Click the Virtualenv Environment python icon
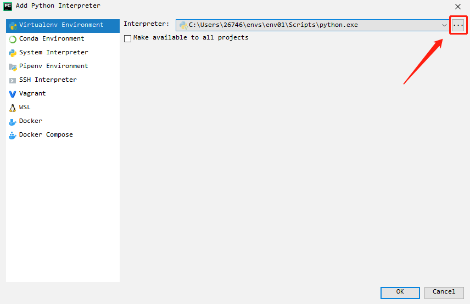The width and height of the screenshot is (470, 304). coord(13,25)
